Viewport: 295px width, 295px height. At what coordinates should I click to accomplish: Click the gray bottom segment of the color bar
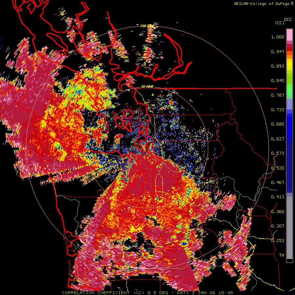[x=289, y=228]
